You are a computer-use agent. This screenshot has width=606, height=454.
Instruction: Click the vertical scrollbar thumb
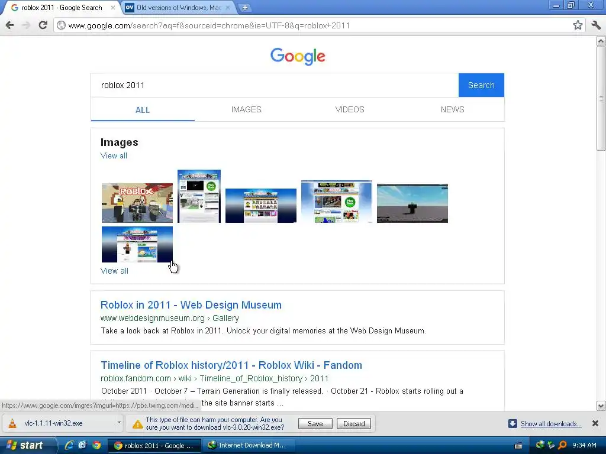click(x=601, y=99)
